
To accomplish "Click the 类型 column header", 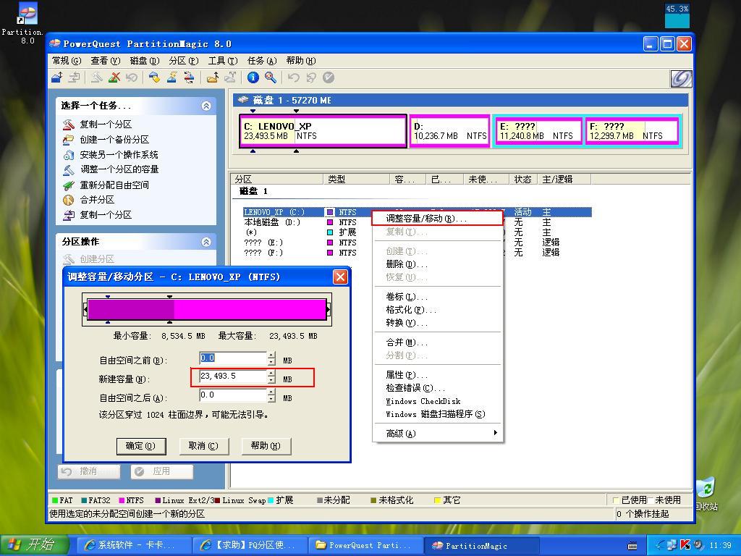I will (x=357, y=180).
